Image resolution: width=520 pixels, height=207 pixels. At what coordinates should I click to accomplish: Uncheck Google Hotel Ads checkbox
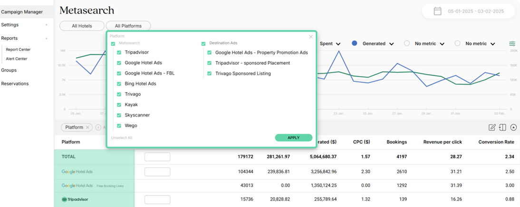119,63
